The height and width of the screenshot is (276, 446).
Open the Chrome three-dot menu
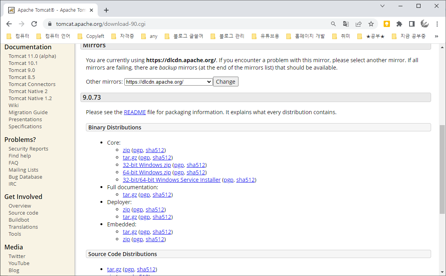pyautogui.click(x=437, y=24)
